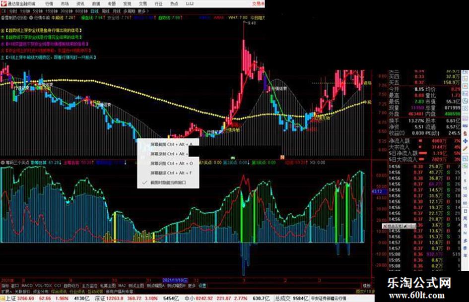
Task: Select 月线 period tab
Action: [x=116, y=11]
